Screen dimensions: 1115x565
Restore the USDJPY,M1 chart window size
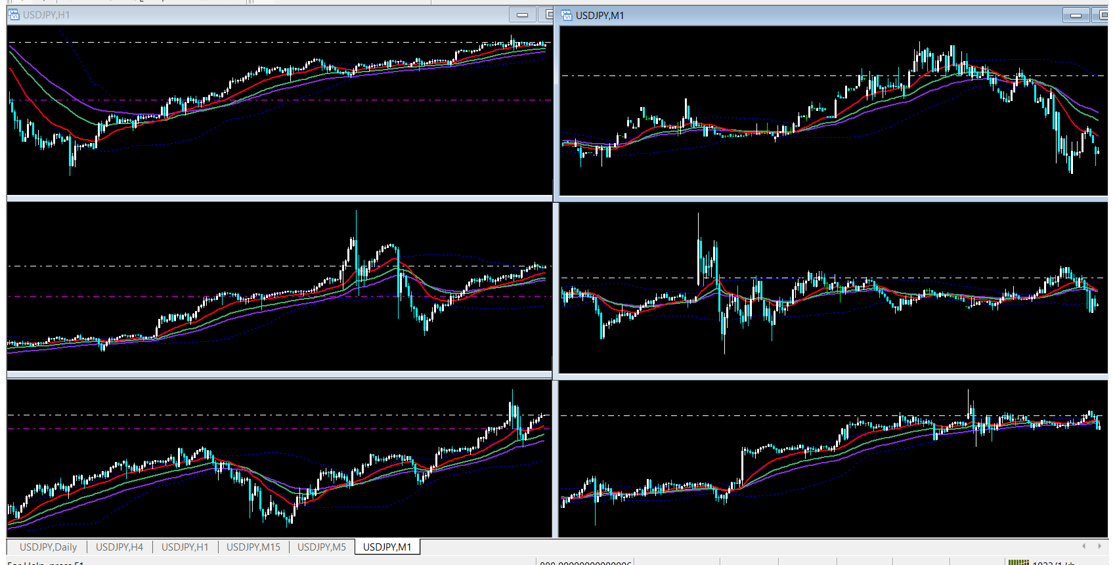[x=1102, y=16]
